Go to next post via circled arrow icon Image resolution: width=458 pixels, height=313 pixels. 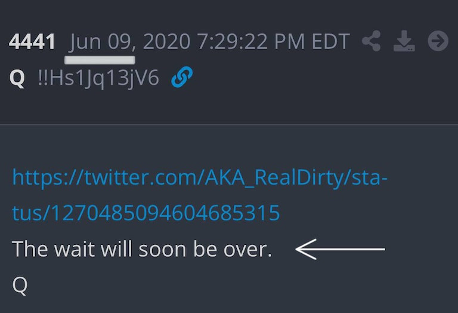(438, 41)
